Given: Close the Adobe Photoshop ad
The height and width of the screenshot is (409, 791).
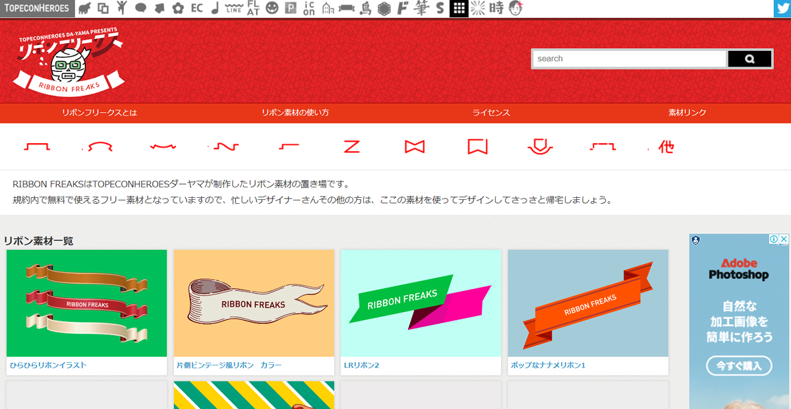Looking at the screenshot, I should coord(783,239).
